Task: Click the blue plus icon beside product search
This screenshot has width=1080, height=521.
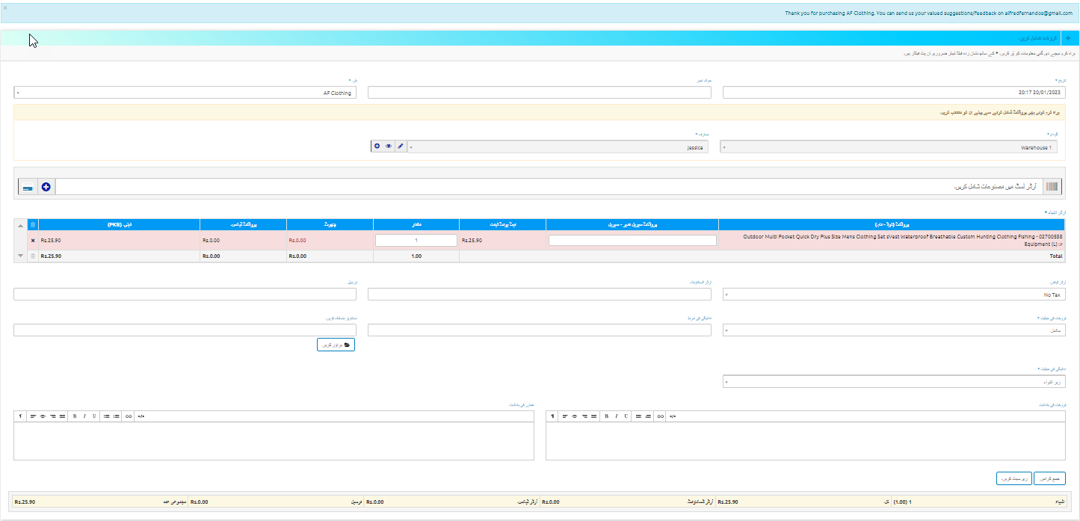Action: click(x=46, y=187)
